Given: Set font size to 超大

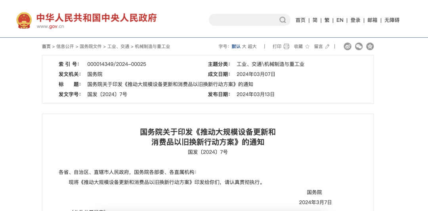Looking at the screenshot, I should (x=252, y=46).
